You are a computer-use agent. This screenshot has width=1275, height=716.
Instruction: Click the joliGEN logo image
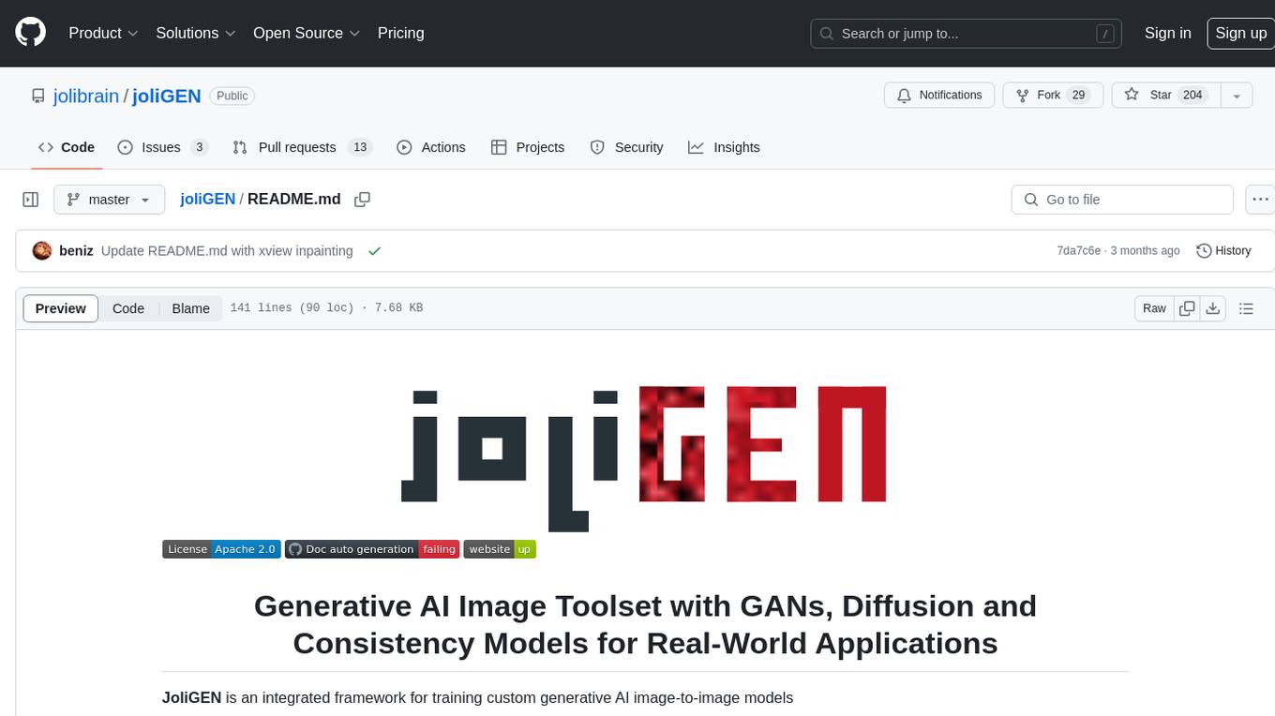tap(644, 458)
